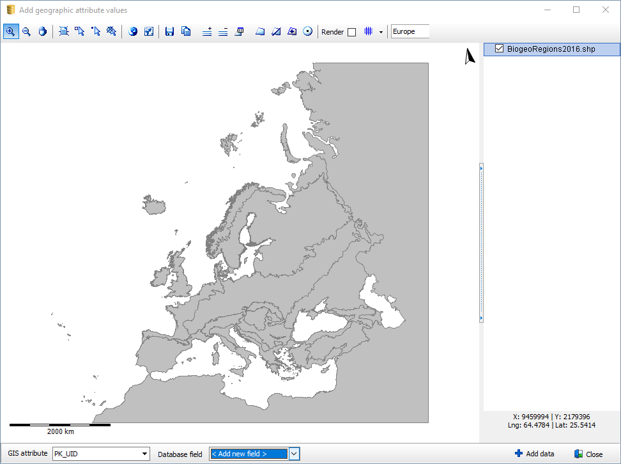Open the grid options dropdown arrow

(381, 32)
